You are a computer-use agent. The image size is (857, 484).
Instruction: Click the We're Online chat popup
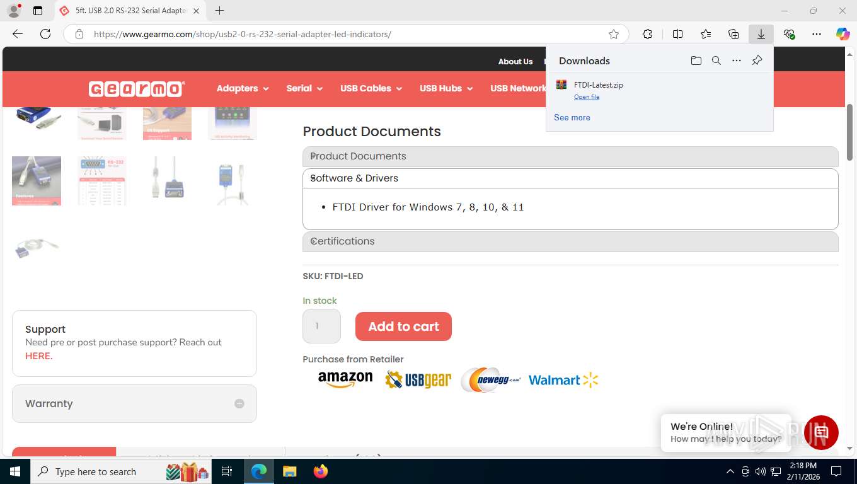point(725,432)
